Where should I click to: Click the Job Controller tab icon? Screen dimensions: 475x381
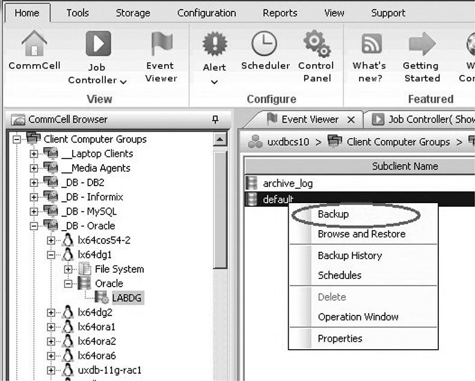click(378, 120)
